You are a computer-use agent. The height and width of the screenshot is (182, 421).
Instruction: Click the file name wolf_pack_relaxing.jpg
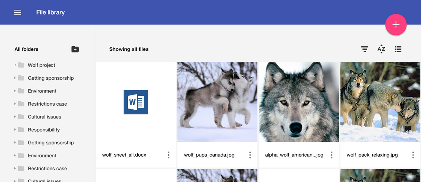[372, 155]
